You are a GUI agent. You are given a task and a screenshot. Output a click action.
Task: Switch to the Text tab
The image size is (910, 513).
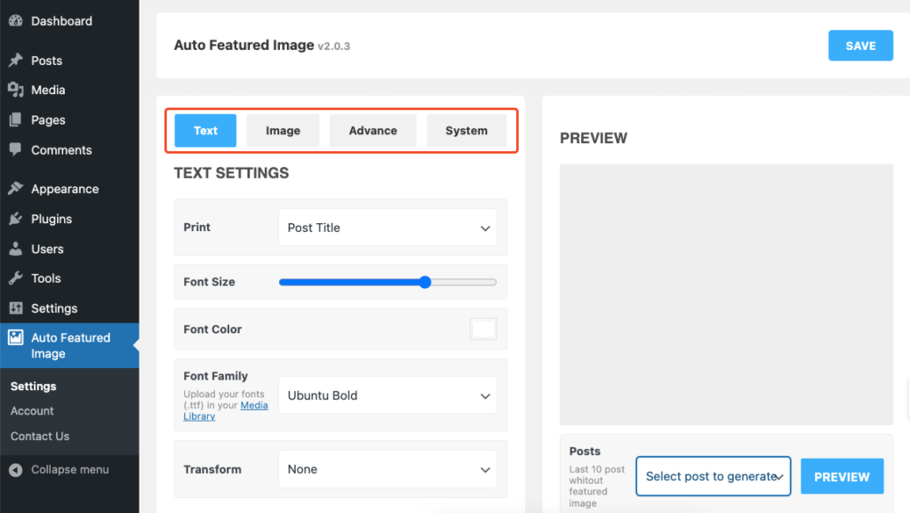point(205,131)
